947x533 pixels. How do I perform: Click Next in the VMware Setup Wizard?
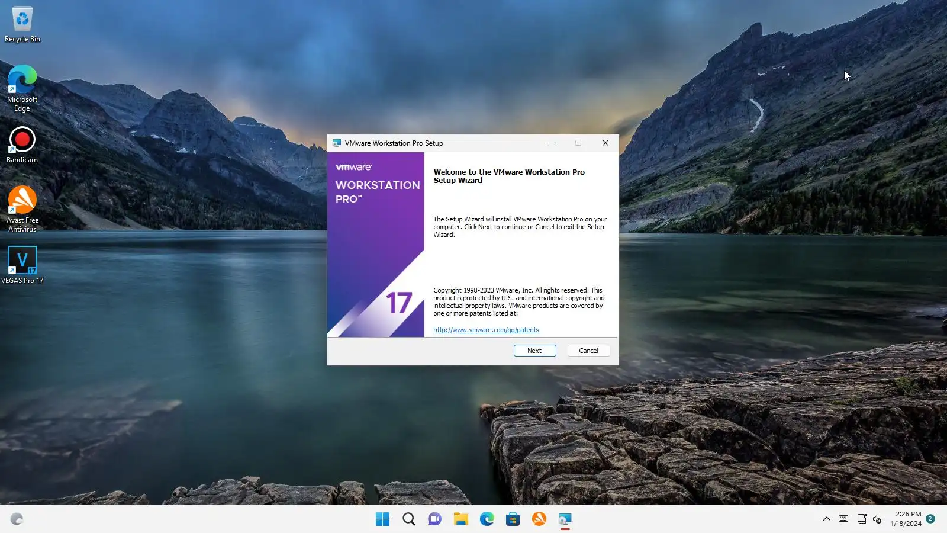pos(534,351)
